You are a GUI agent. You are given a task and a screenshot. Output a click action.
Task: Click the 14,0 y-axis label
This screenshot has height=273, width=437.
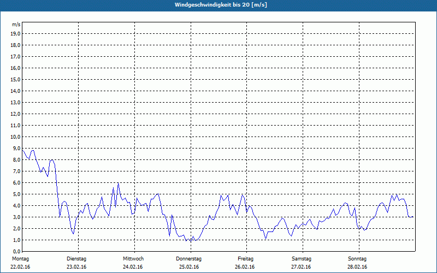click(x=15, y=91)
